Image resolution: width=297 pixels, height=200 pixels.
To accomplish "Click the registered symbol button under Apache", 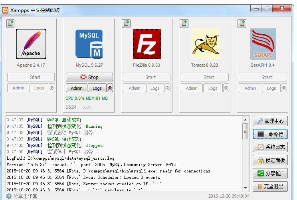I will (x=52, y=88).
